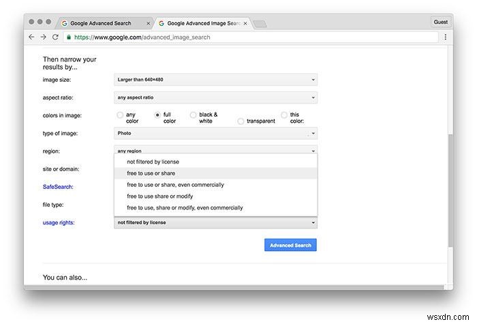Choose free to use, share or modify, even commercially
Screen dimensions: 477x324
pos(216,208)
